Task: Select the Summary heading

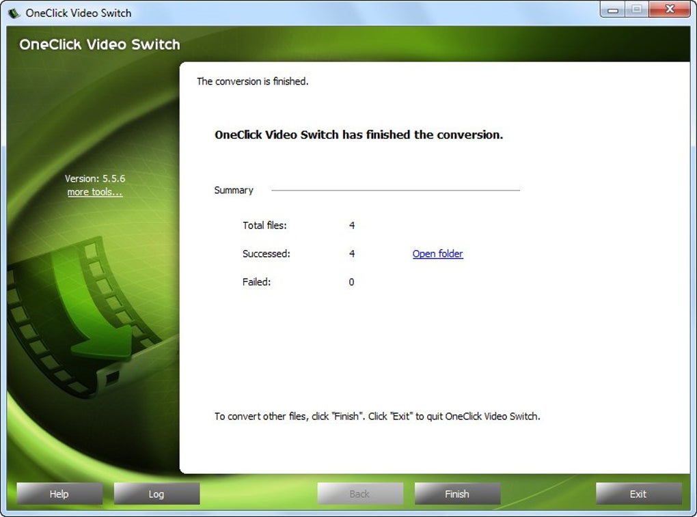Action: point(233,190)
